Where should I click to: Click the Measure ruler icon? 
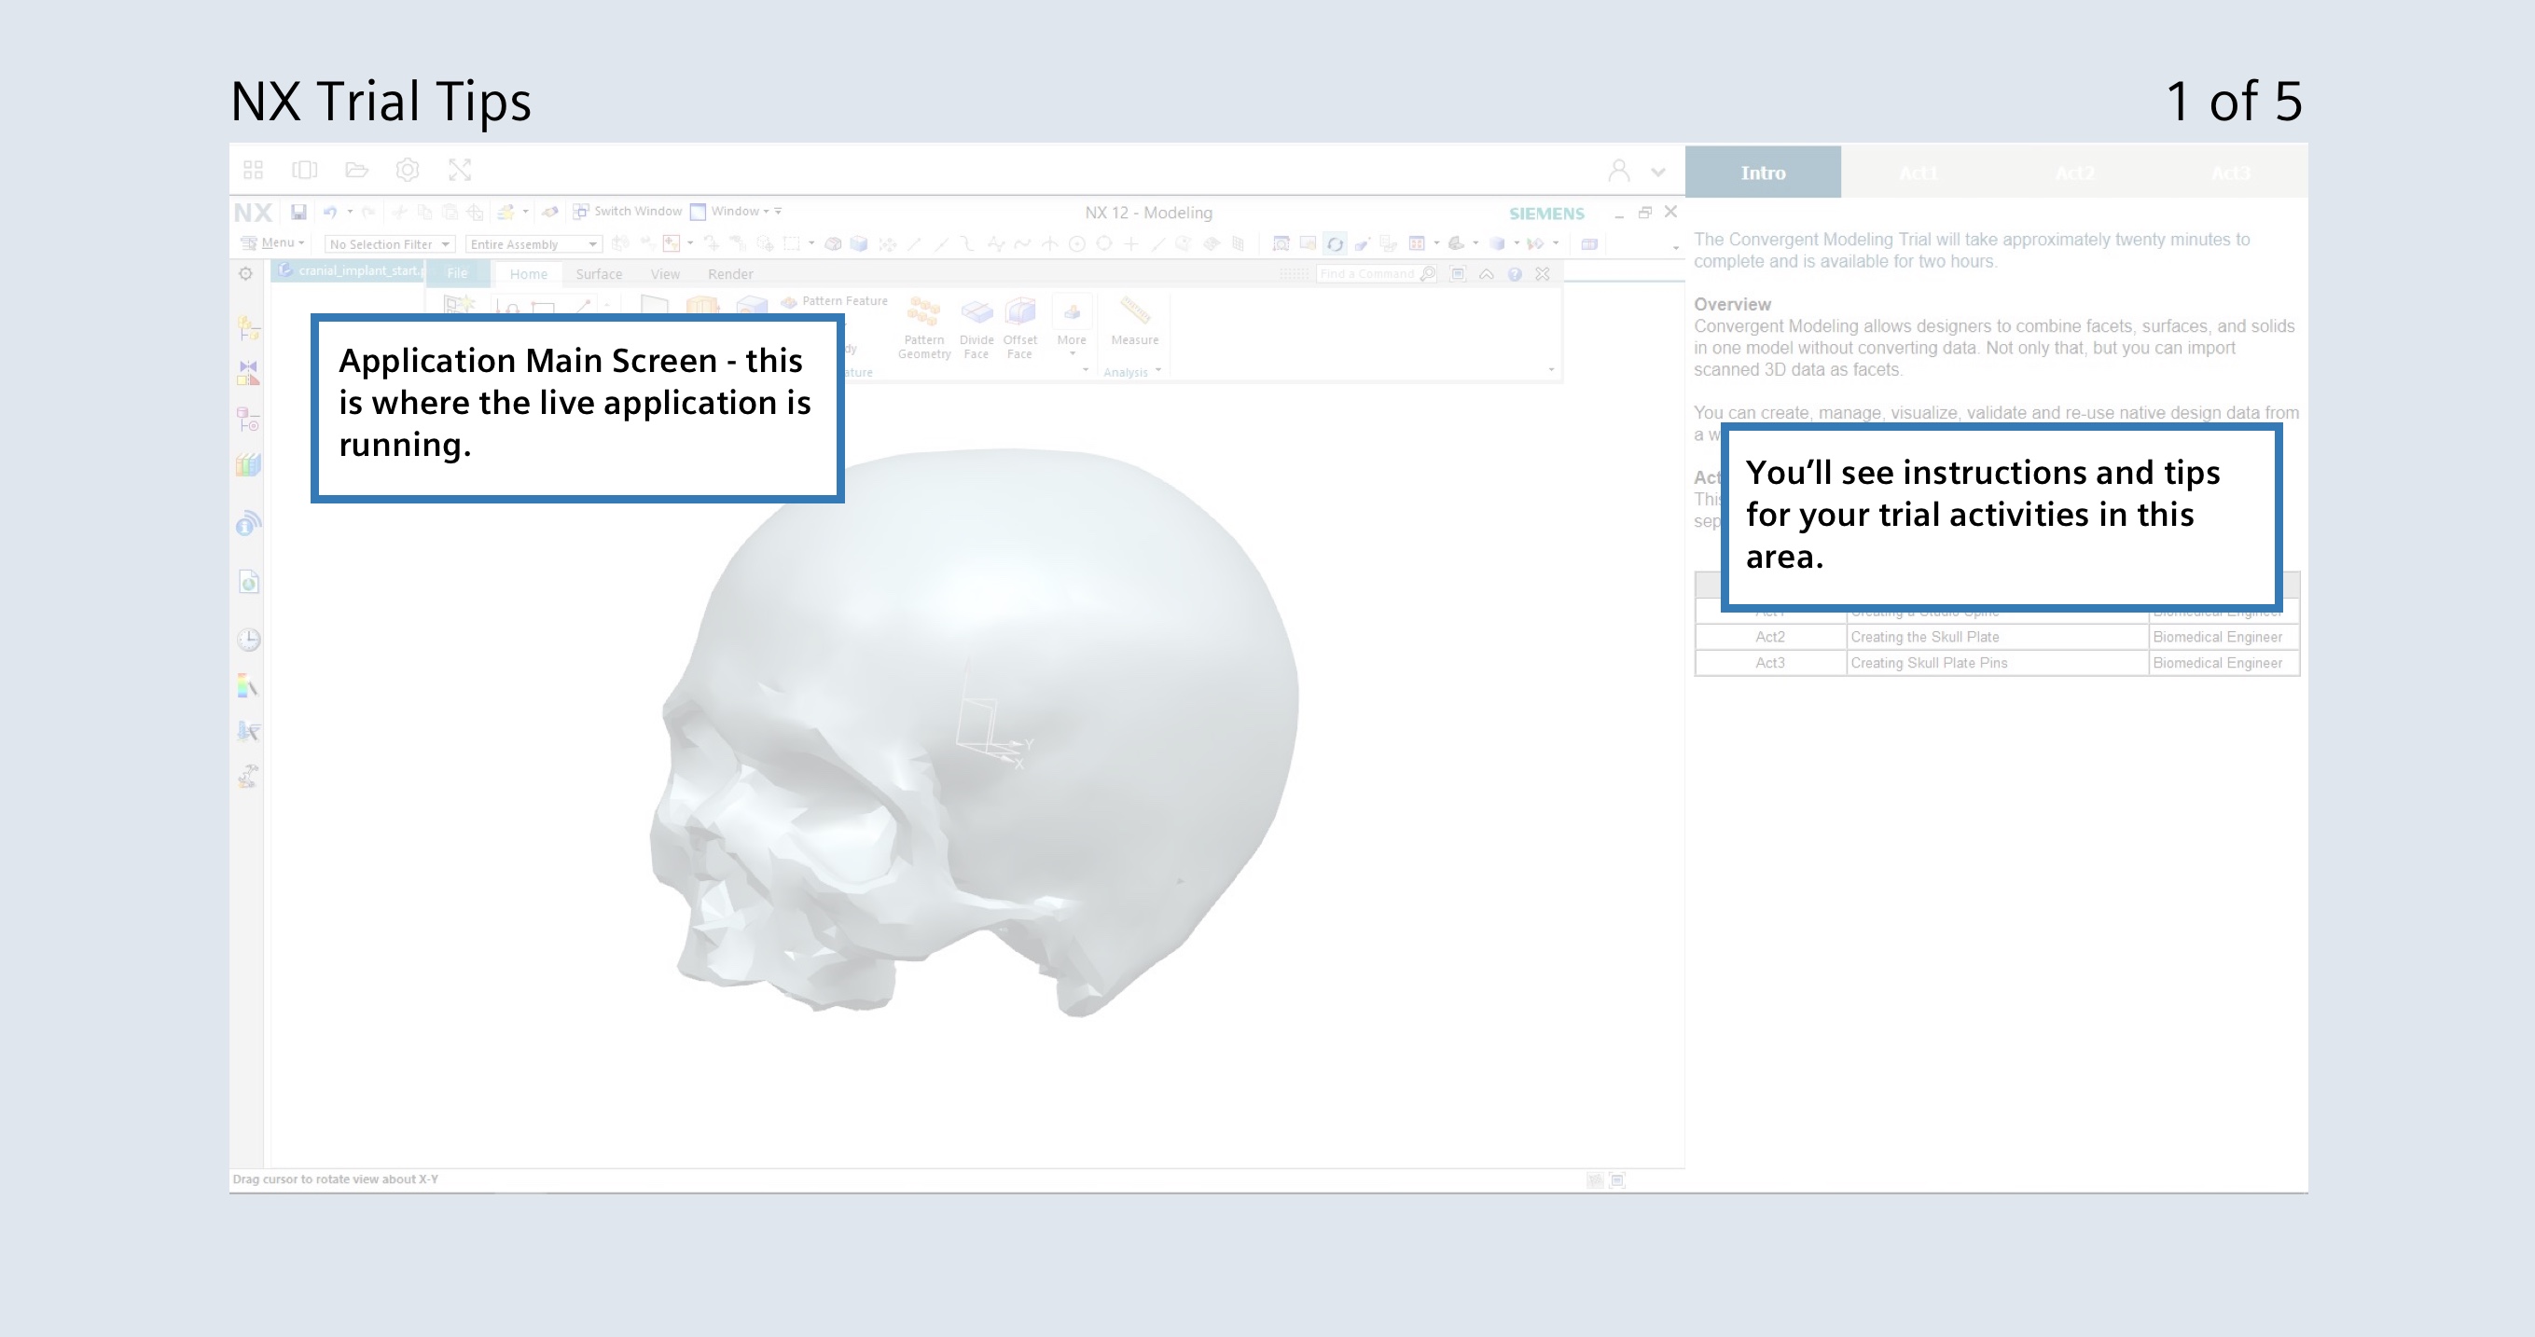[x=1135, y=322]
